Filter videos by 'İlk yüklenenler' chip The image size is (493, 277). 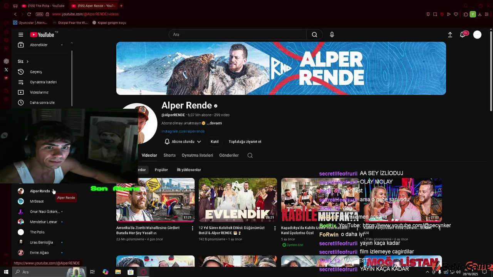(189, 170)
